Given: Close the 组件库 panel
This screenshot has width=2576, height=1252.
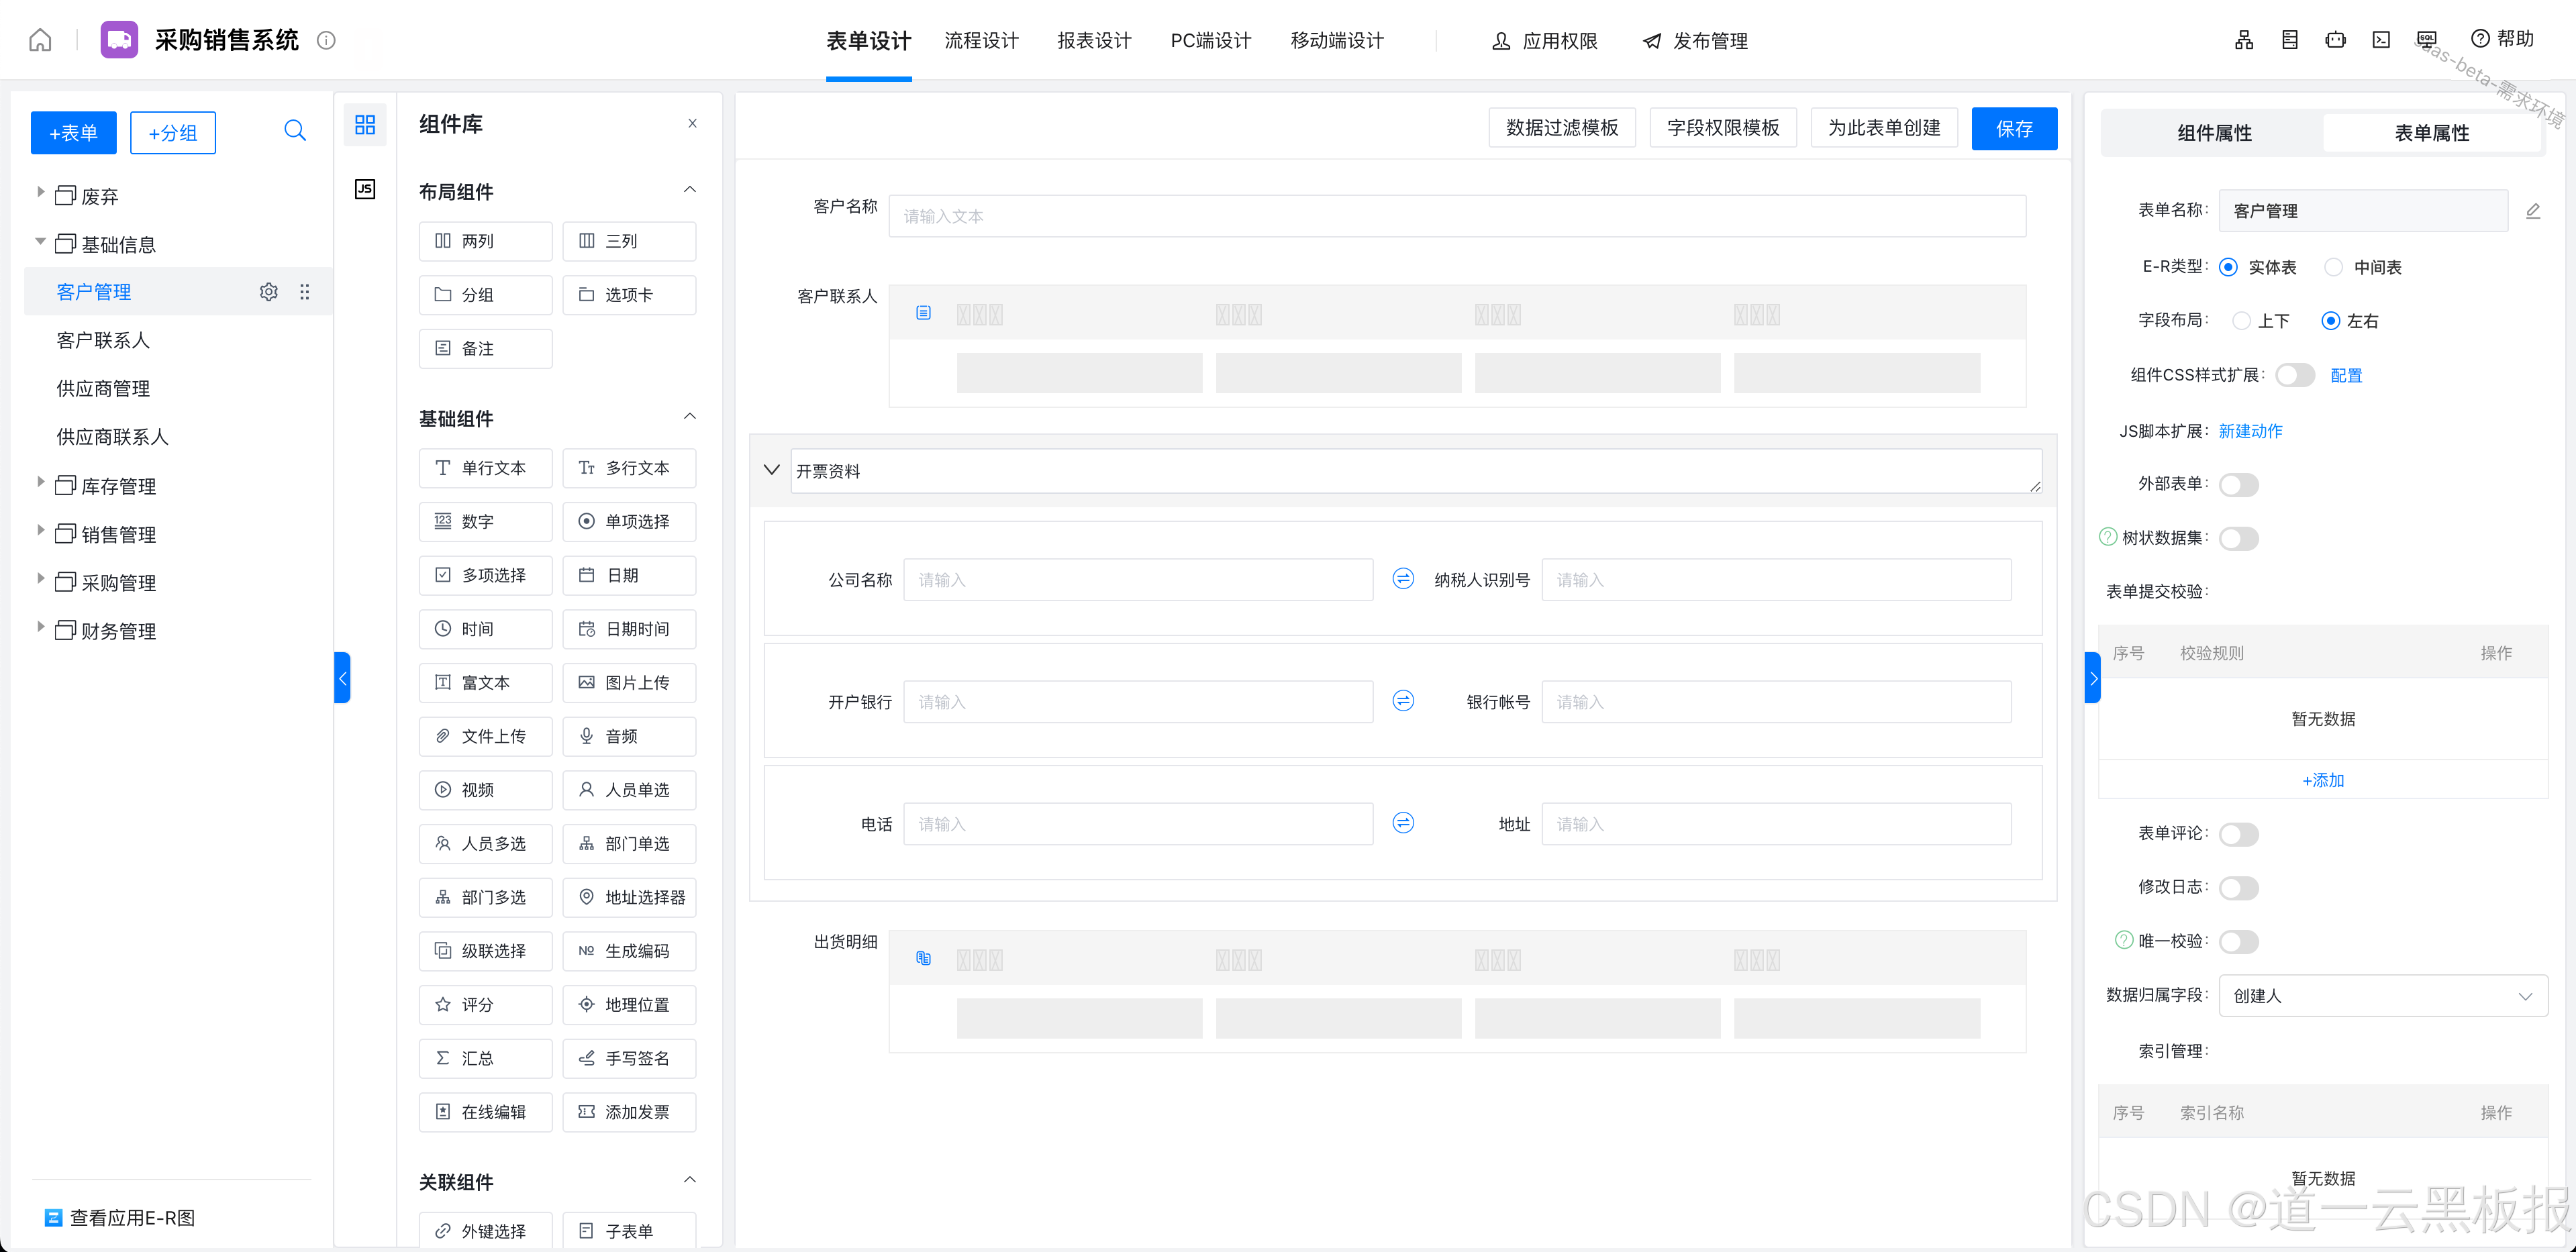Looking at the screenshot, I should click(x=692, y=123).
